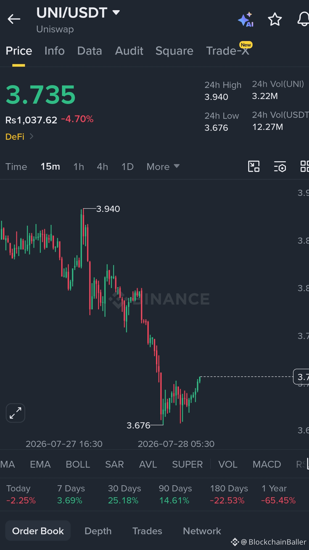
Task: Select the Time chart interval
Action: (x=16, y=167)
